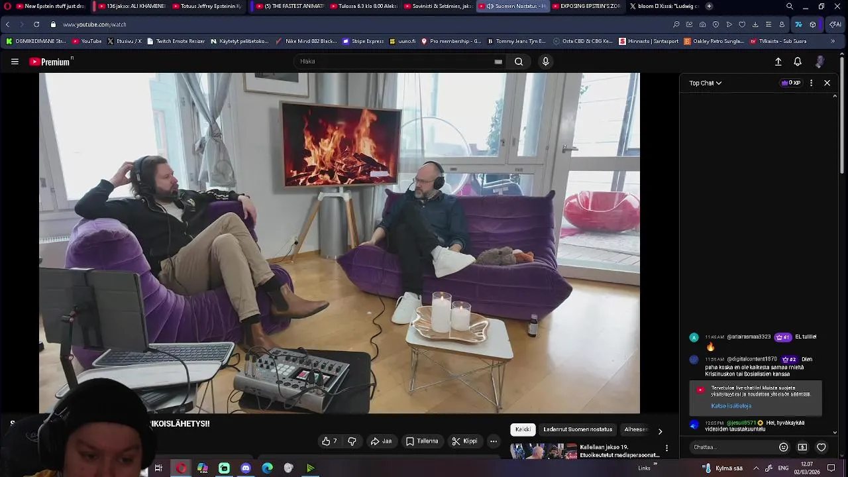
Task: Click @jesui8571 username in chat
Action: 741,423
